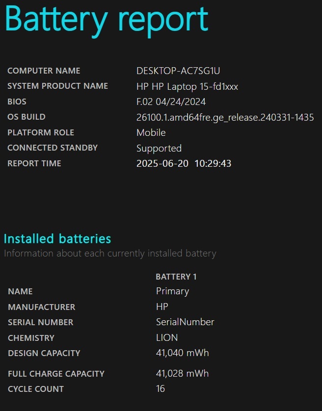This screenshot has height=411, width=322.
Task: Select the SerialNumber value text
Action: click(x=185, y=322)
